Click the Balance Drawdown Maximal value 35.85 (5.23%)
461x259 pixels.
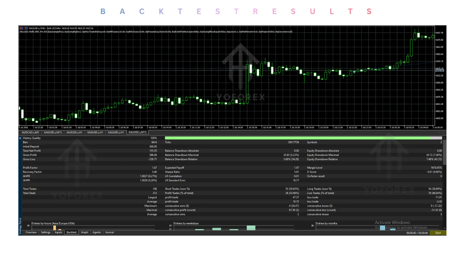[x=291, y=155]
